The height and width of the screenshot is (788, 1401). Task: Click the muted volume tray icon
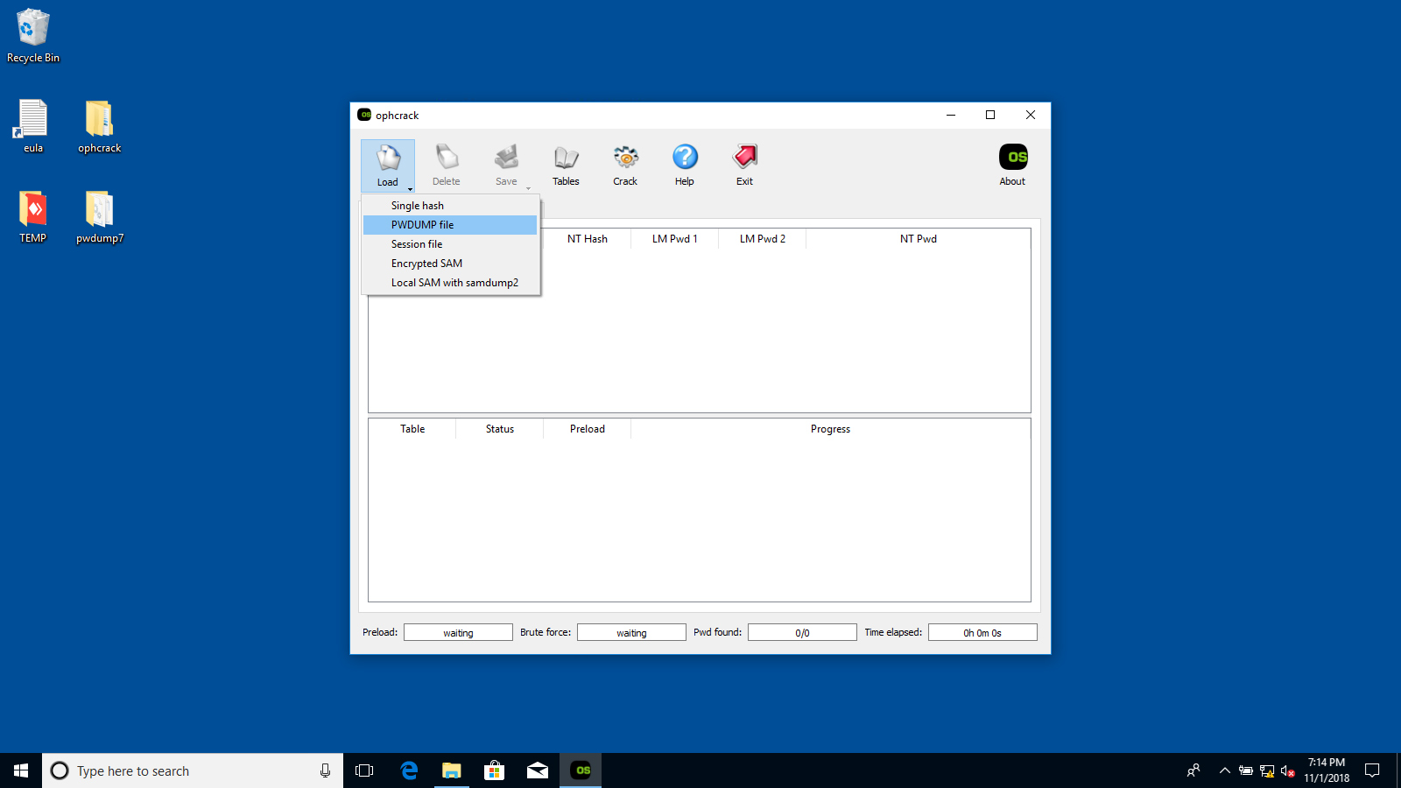coord(1288,770)
